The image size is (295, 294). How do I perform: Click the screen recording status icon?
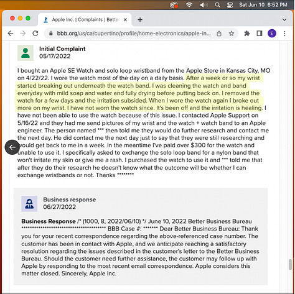tap(174, 4)
